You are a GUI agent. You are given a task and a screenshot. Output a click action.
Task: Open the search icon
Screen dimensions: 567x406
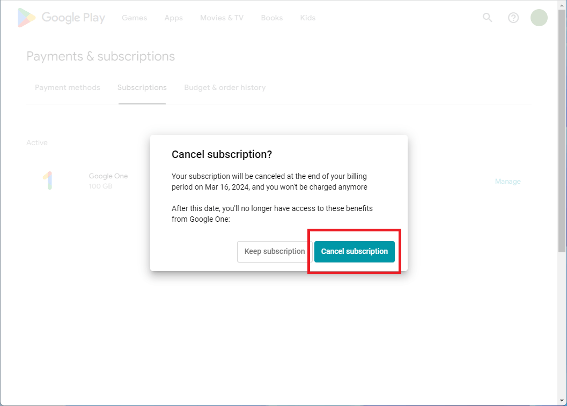[x=487, y=18]
